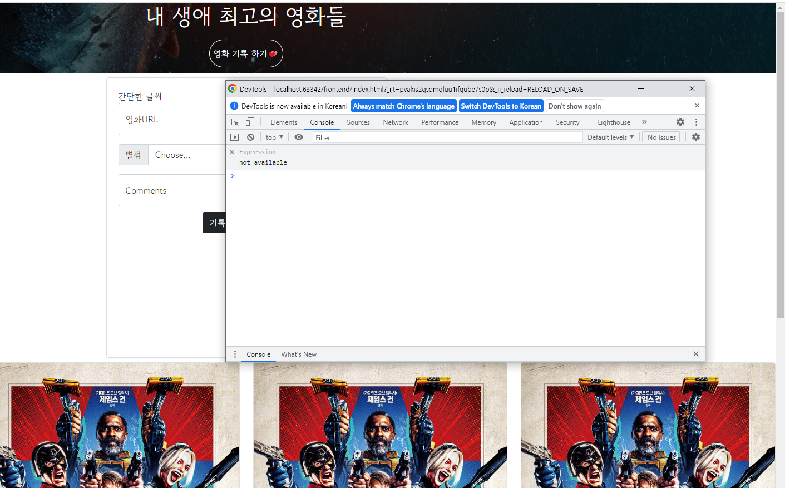The image size is (785, 488).
Task: Open the drawer three-dot menu
Action: point(235,354)
